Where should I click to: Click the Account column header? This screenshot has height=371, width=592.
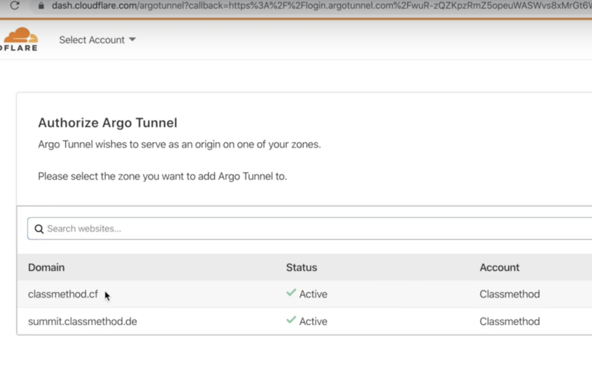point(499,267)
